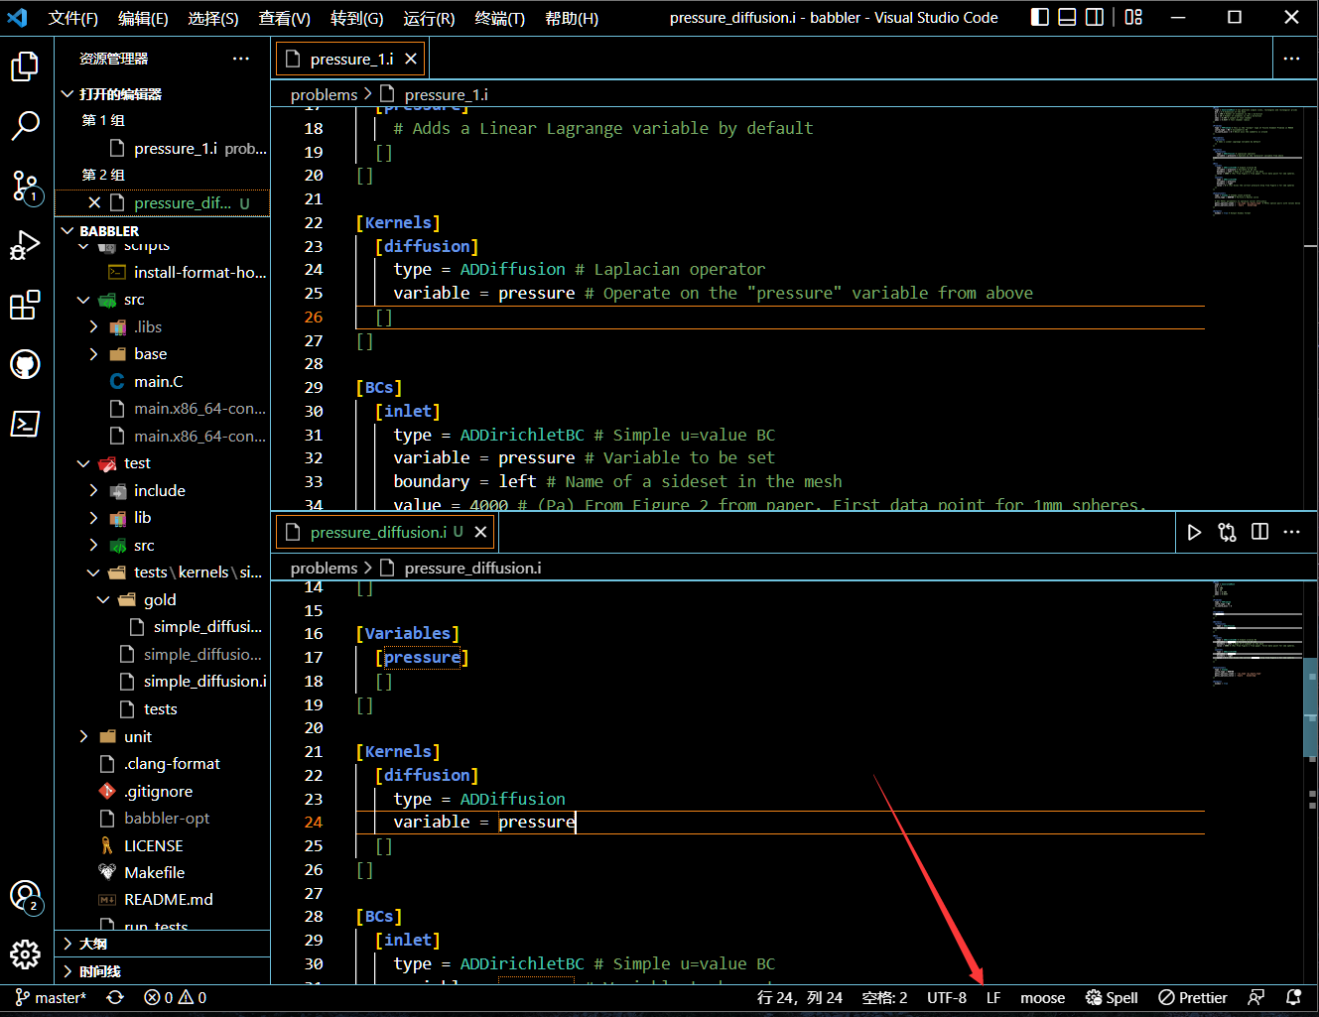Click the Prettier formatter status item
The image size is (1319, 1017).
click(x=1192, y=997)
